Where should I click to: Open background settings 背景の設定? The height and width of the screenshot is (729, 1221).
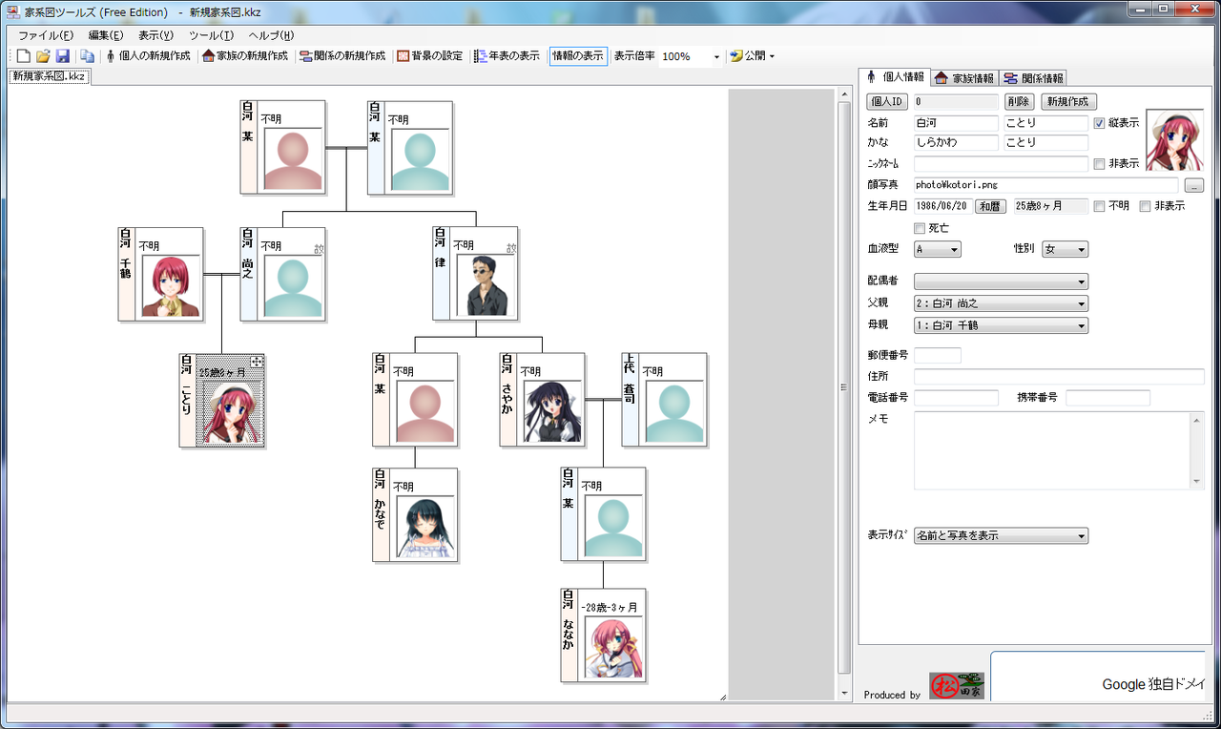coord(430,56)
